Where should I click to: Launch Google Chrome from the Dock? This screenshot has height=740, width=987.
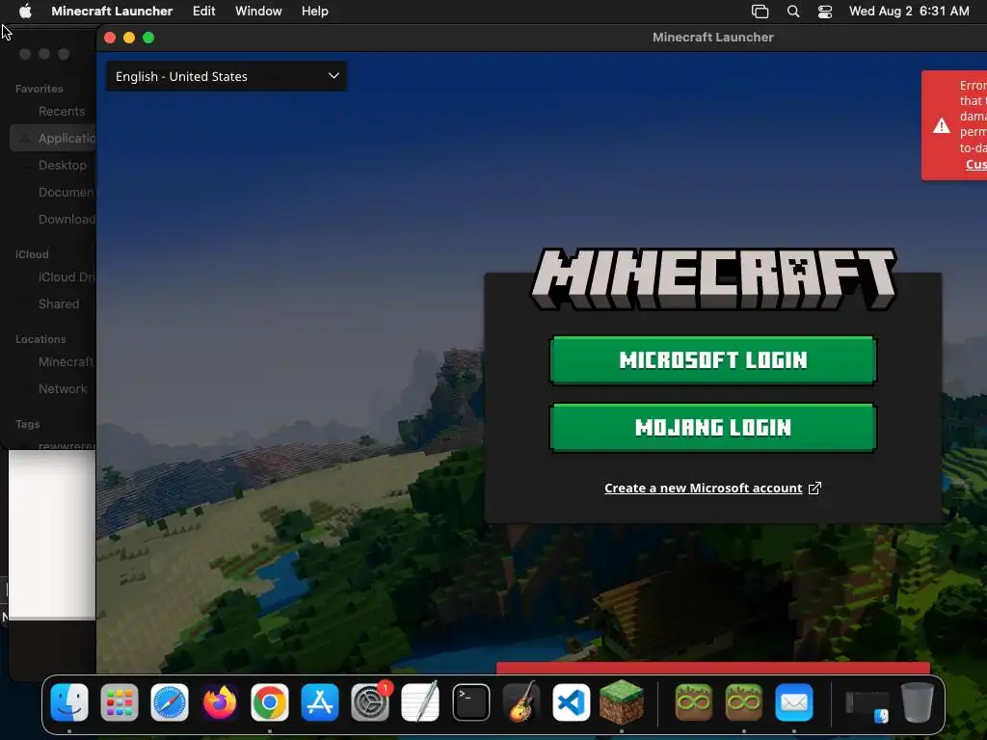270,702
